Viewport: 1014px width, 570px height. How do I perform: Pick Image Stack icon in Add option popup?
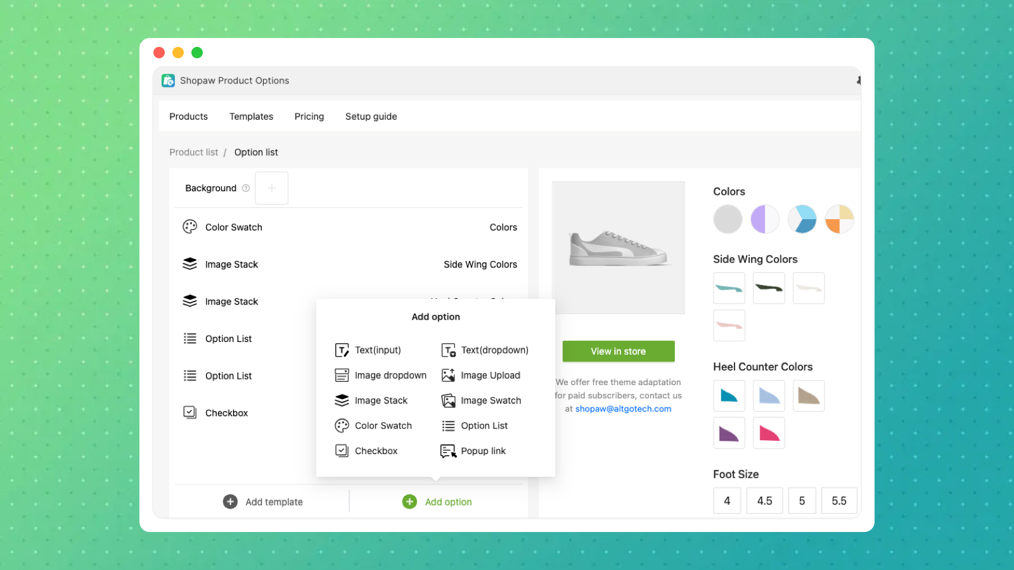tap(342, 400)
